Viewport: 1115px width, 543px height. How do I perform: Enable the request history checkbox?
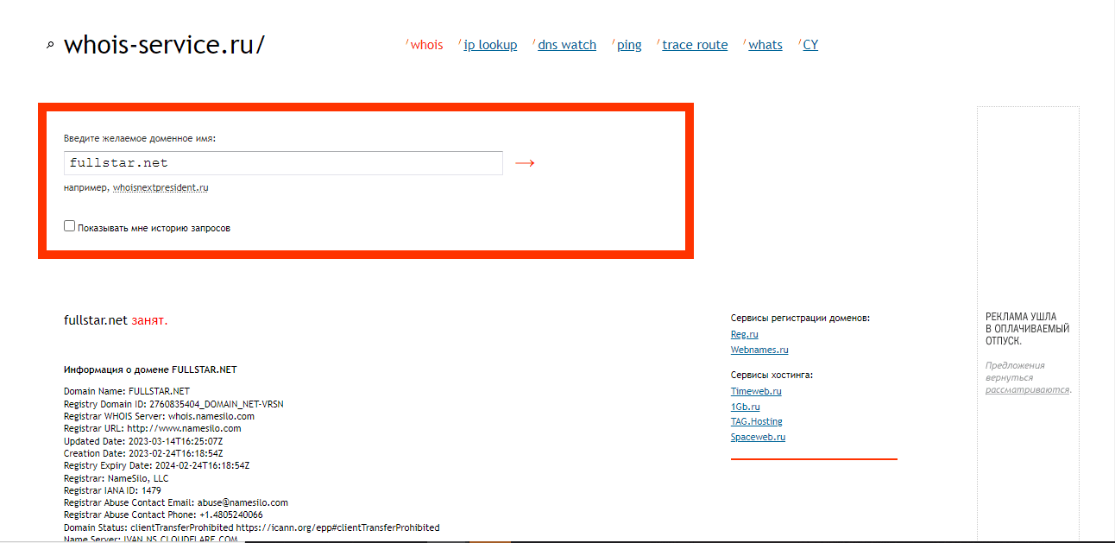(x=70, y=226)
